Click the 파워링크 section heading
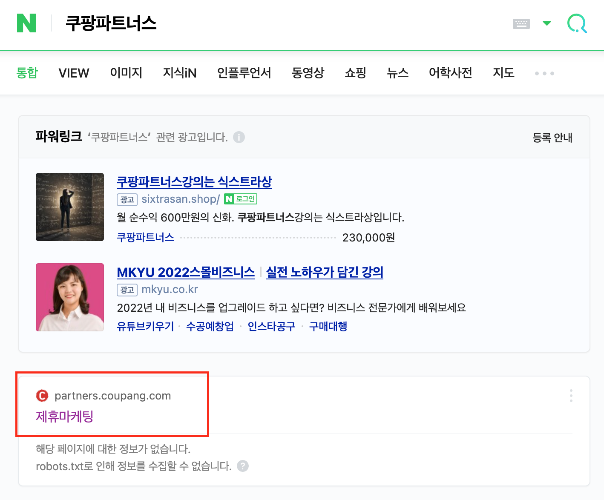 [59, 137]
